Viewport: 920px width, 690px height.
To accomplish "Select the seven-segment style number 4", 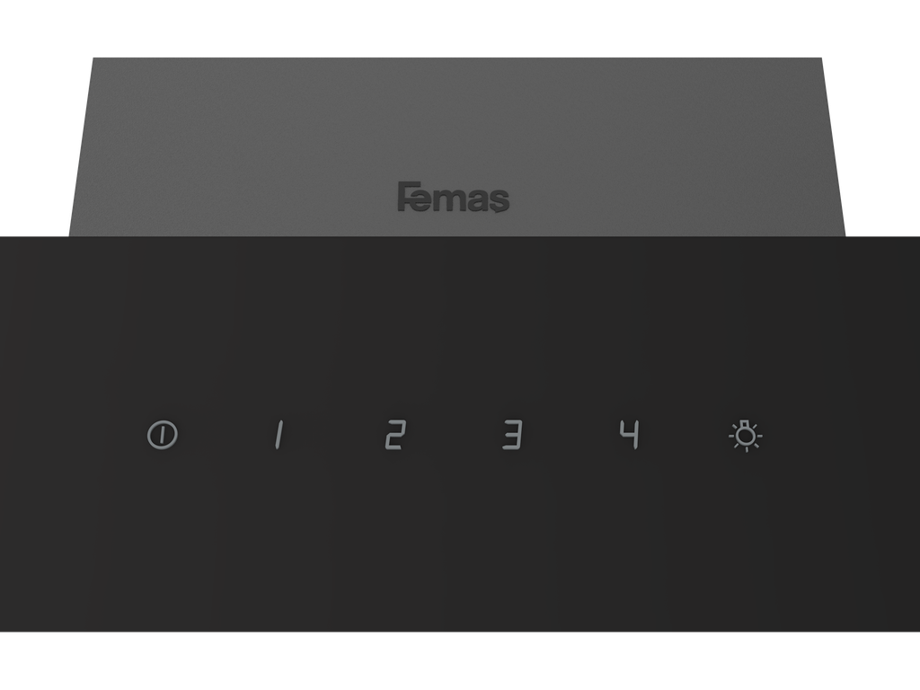I will click(630, 435).
